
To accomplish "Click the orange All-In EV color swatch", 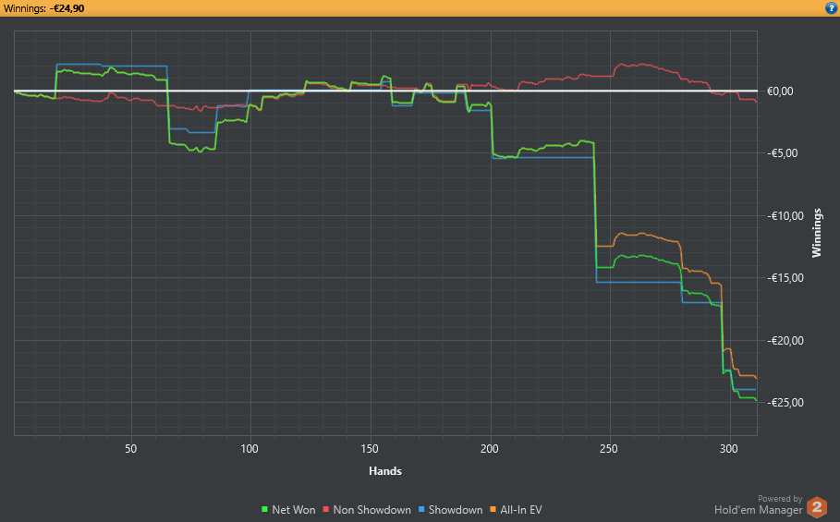I will click(x=493, y=510).
